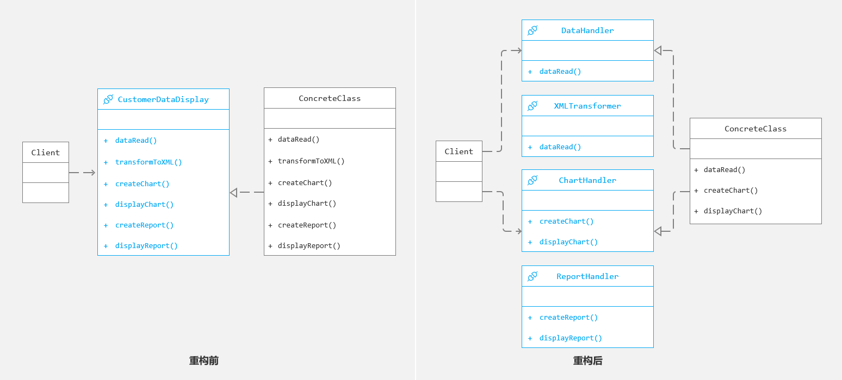
Task: Click the realization arrowhead pointing at CustomerDataDisplay
Action: point(234,192)
